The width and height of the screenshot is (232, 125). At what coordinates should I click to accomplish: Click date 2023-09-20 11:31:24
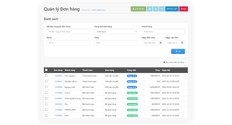[x=170, y=76]
